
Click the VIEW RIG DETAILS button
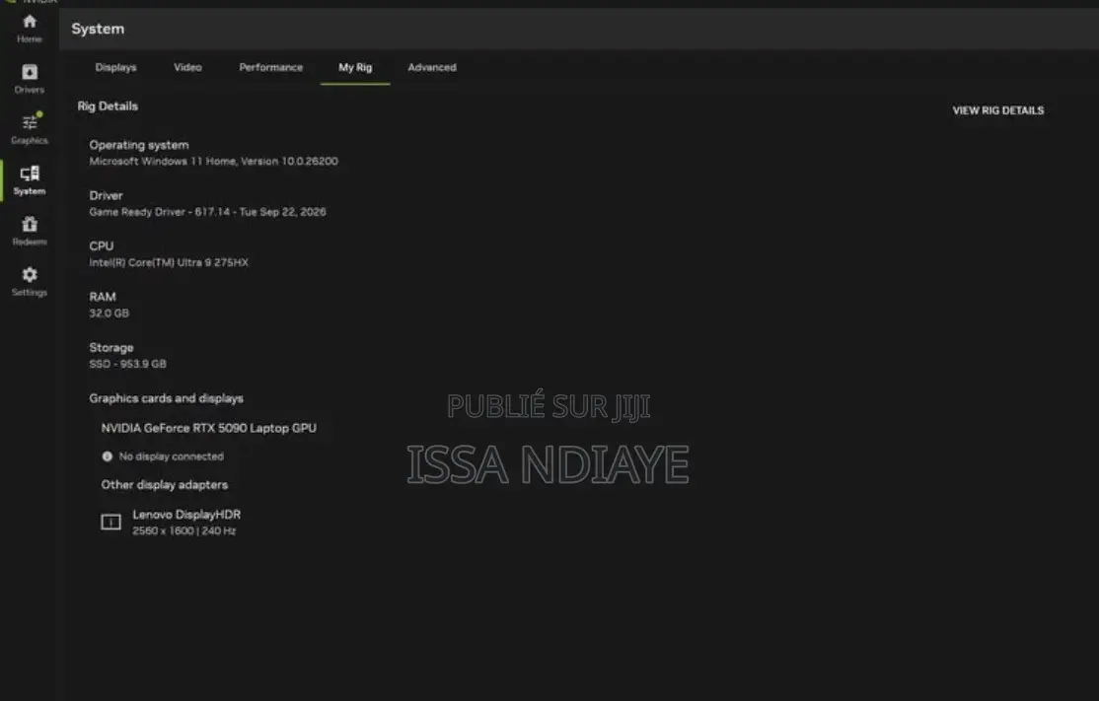pos(998,110)
